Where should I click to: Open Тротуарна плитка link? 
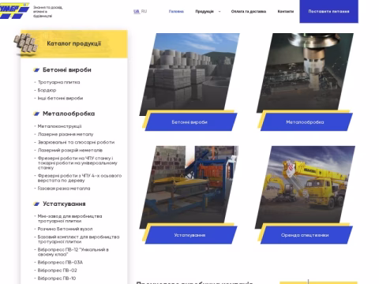(58, 82)
